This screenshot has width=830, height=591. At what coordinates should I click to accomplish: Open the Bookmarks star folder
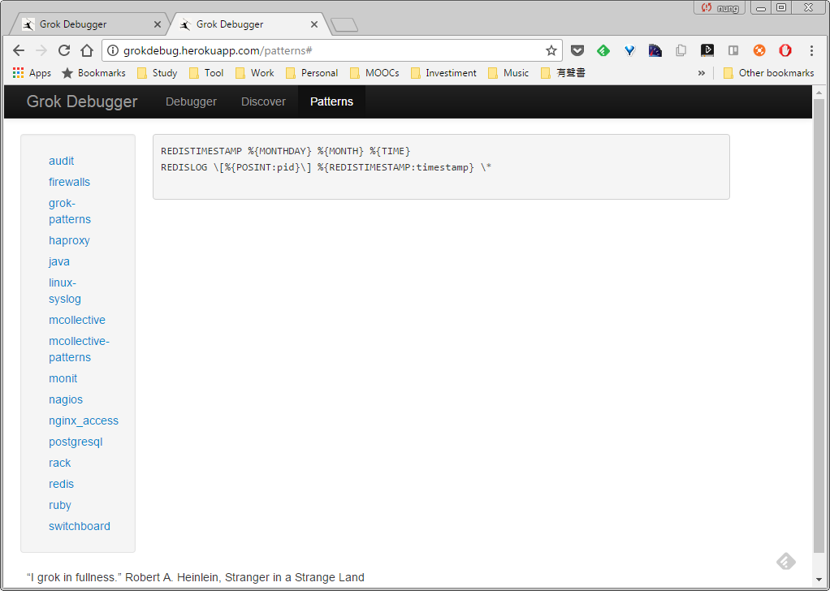point(93,73)
